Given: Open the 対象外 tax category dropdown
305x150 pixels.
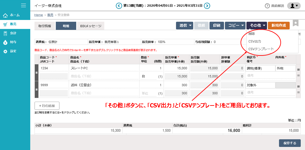Looking at the screenshot, I should 260,85.
